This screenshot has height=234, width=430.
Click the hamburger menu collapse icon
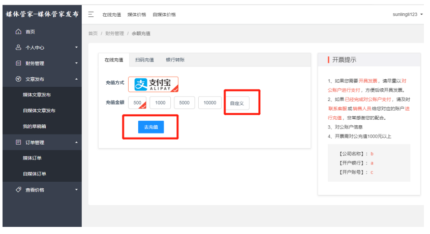90,14
